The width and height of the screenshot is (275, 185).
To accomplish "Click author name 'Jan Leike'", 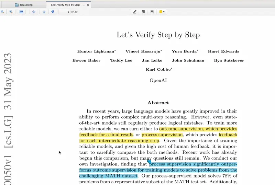I will coord(152,60).
